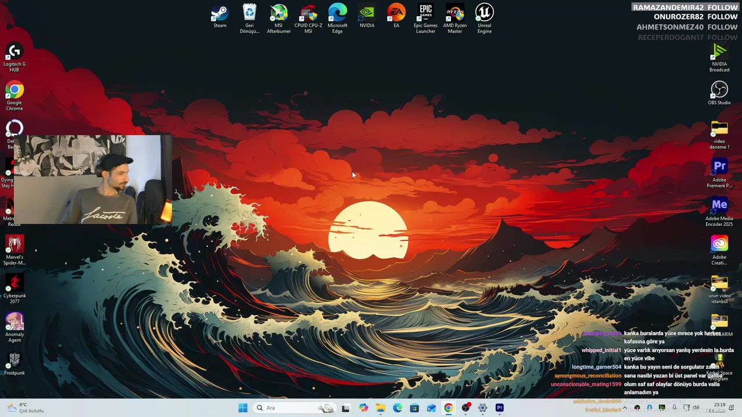Open the Unreal Engine shortcut

pyautogui.click(x=485, y=19)
